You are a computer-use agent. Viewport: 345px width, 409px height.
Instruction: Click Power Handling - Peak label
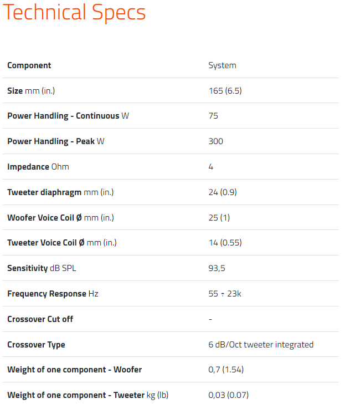click(x=55, y=141)
